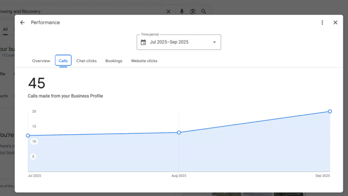This screenshot has width=348, height=196.
Task: Select the All results tab in background
Action: (5, 29)
